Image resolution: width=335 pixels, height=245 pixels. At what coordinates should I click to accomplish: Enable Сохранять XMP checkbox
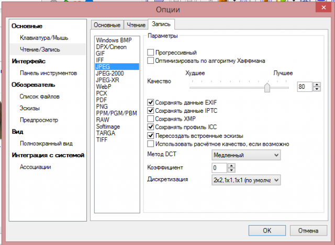click(x=150, y=119)
